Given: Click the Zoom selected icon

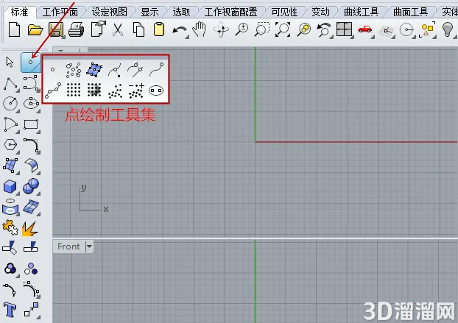Looking at the screenshot, I should point(304,29).
